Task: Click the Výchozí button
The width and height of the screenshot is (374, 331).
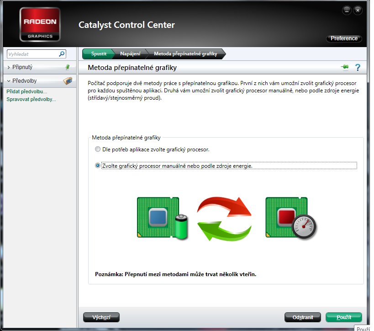Action: pos(101,317)
